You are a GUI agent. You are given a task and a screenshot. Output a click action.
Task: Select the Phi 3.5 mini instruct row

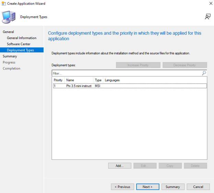[x=79, y=86]
